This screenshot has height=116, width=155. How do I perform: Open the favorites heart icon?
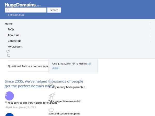click(8, 52)
